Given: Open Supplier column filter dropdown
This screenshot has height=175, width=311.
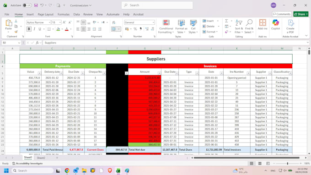Looking at the screenshot, I should point(270,73).
